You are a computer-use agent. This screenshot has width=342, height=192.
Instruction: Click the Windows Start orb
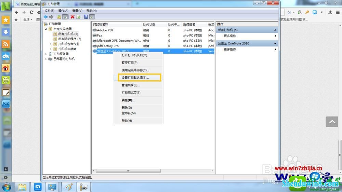pyautogui.click(x=6, y=187)
